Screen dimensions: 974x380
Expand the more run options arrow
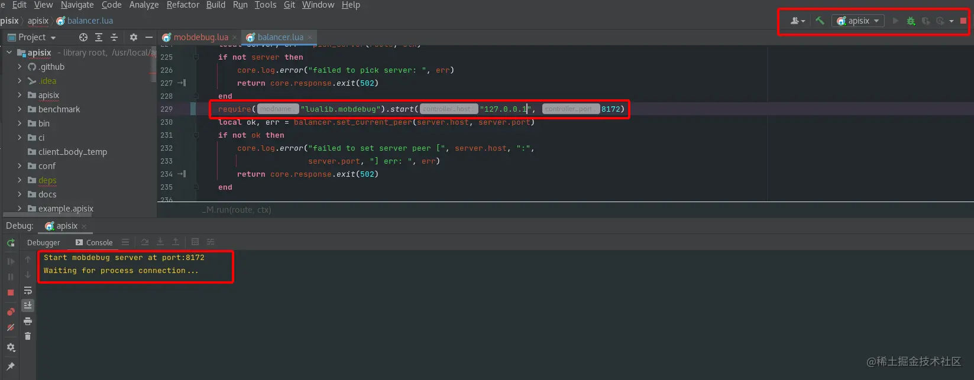click(951, 21)
